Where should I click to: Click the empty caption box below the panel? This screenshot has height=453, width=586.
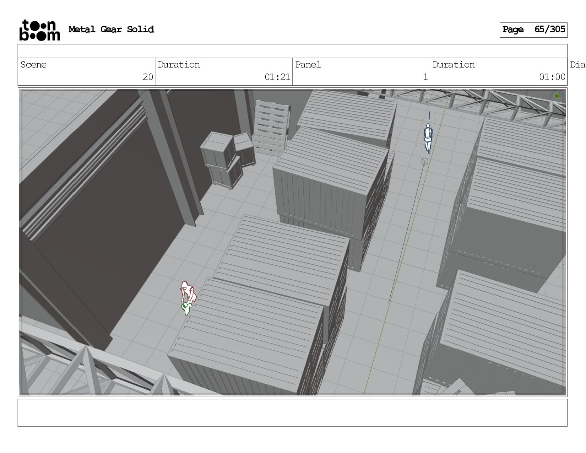pos(292,413)
